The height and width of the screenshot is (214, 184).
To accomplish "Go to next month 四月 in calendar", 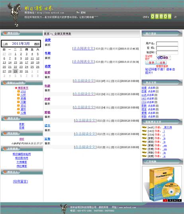I will pyautogui.click(x=37, y=44).
